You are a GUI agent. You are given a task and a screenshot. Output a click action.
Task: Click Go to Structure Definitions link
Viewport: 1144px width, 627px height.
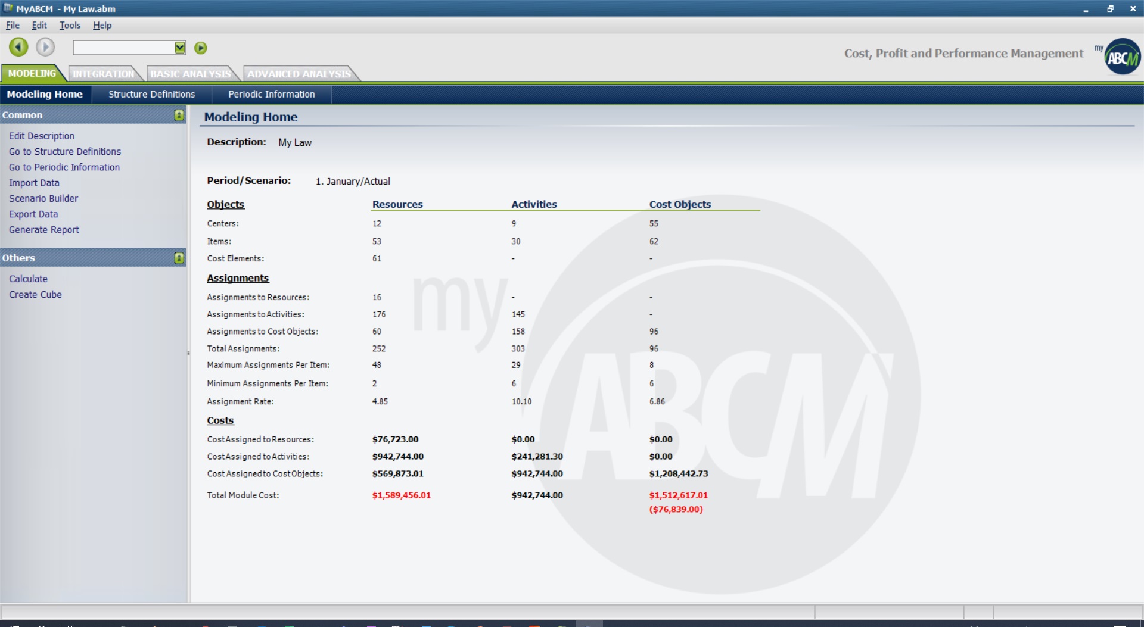click(65, 151)
